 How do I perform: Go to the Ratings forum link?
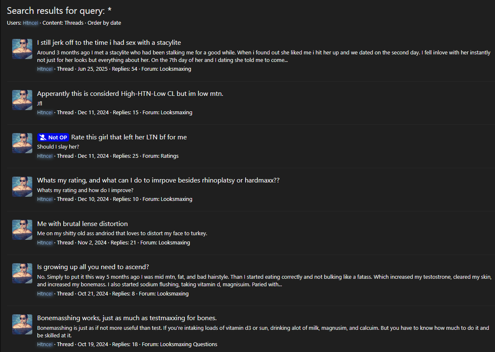tap(169, 156)
